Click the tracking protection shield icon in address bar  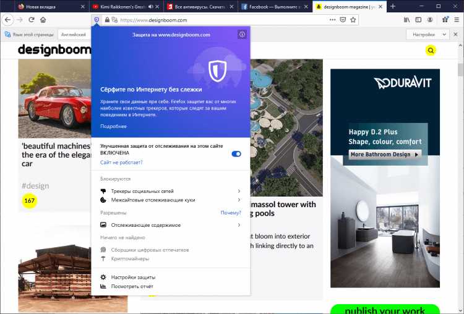coord(97,20)
